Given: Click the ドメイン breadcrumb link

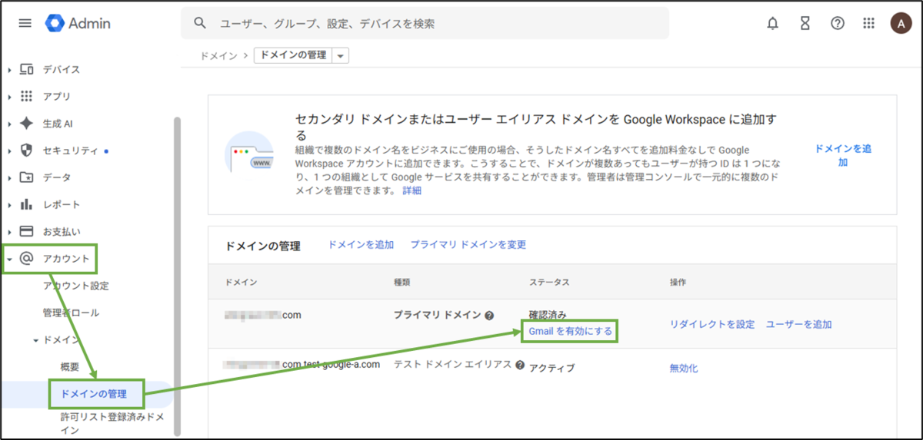Looking at the screenshot, I should pos(218,56).
